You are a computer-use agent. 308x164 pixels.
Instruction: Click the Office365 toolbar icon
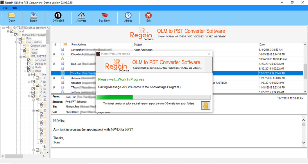coord(58,15)
